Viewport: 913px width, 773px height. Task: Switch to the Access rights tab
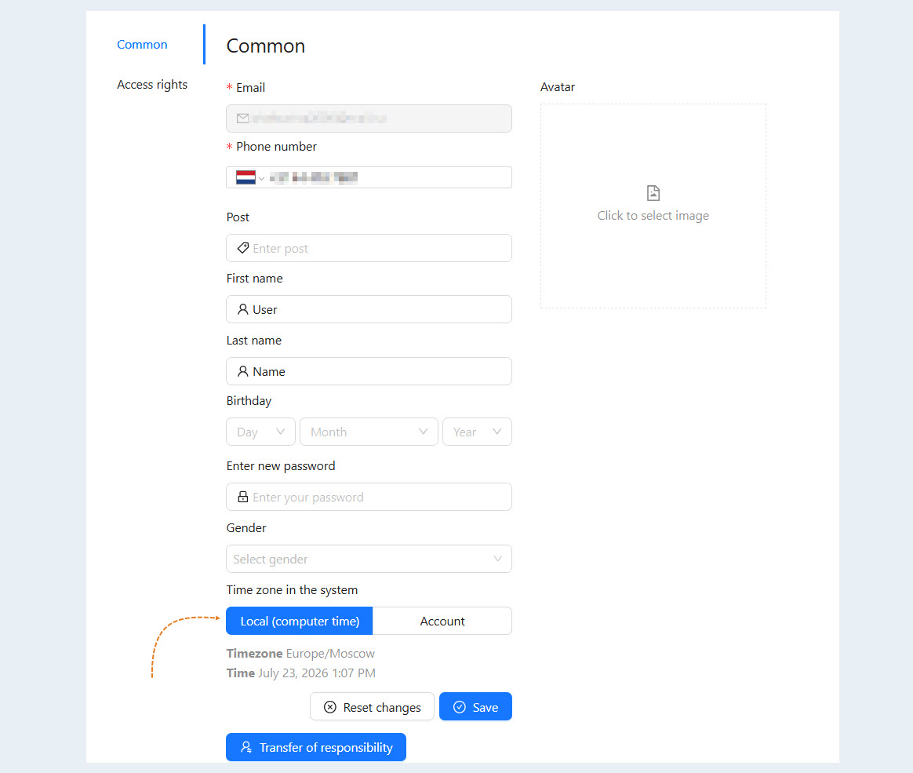coord(152,85)
